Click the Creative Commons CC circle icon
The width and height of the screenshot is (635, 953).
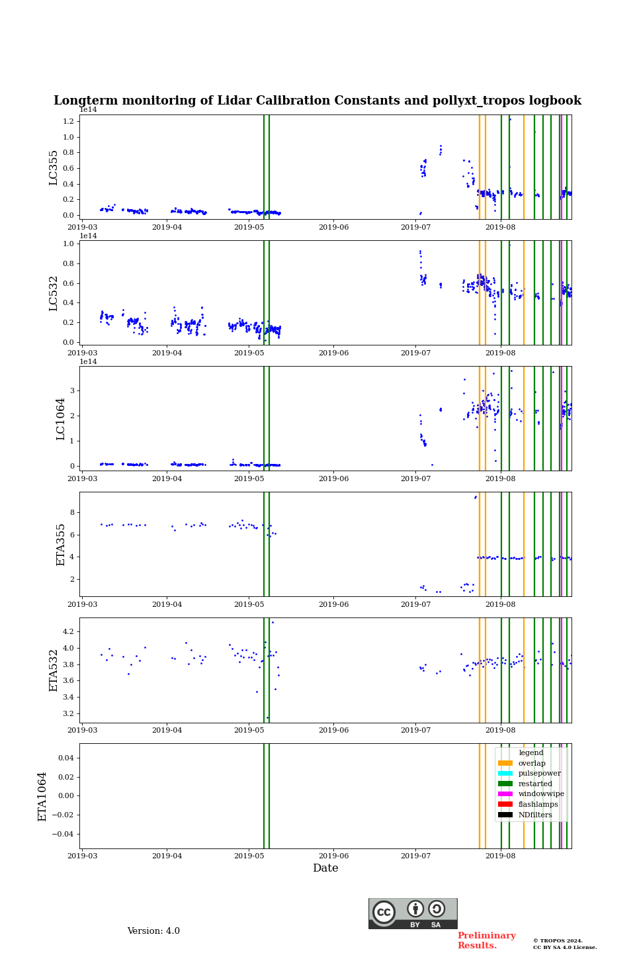(x=384, y=912)
